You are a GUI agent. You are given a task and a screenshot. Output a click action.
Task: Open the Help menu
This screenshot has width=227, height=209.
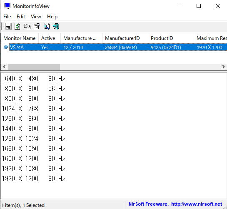coord(52,17)
